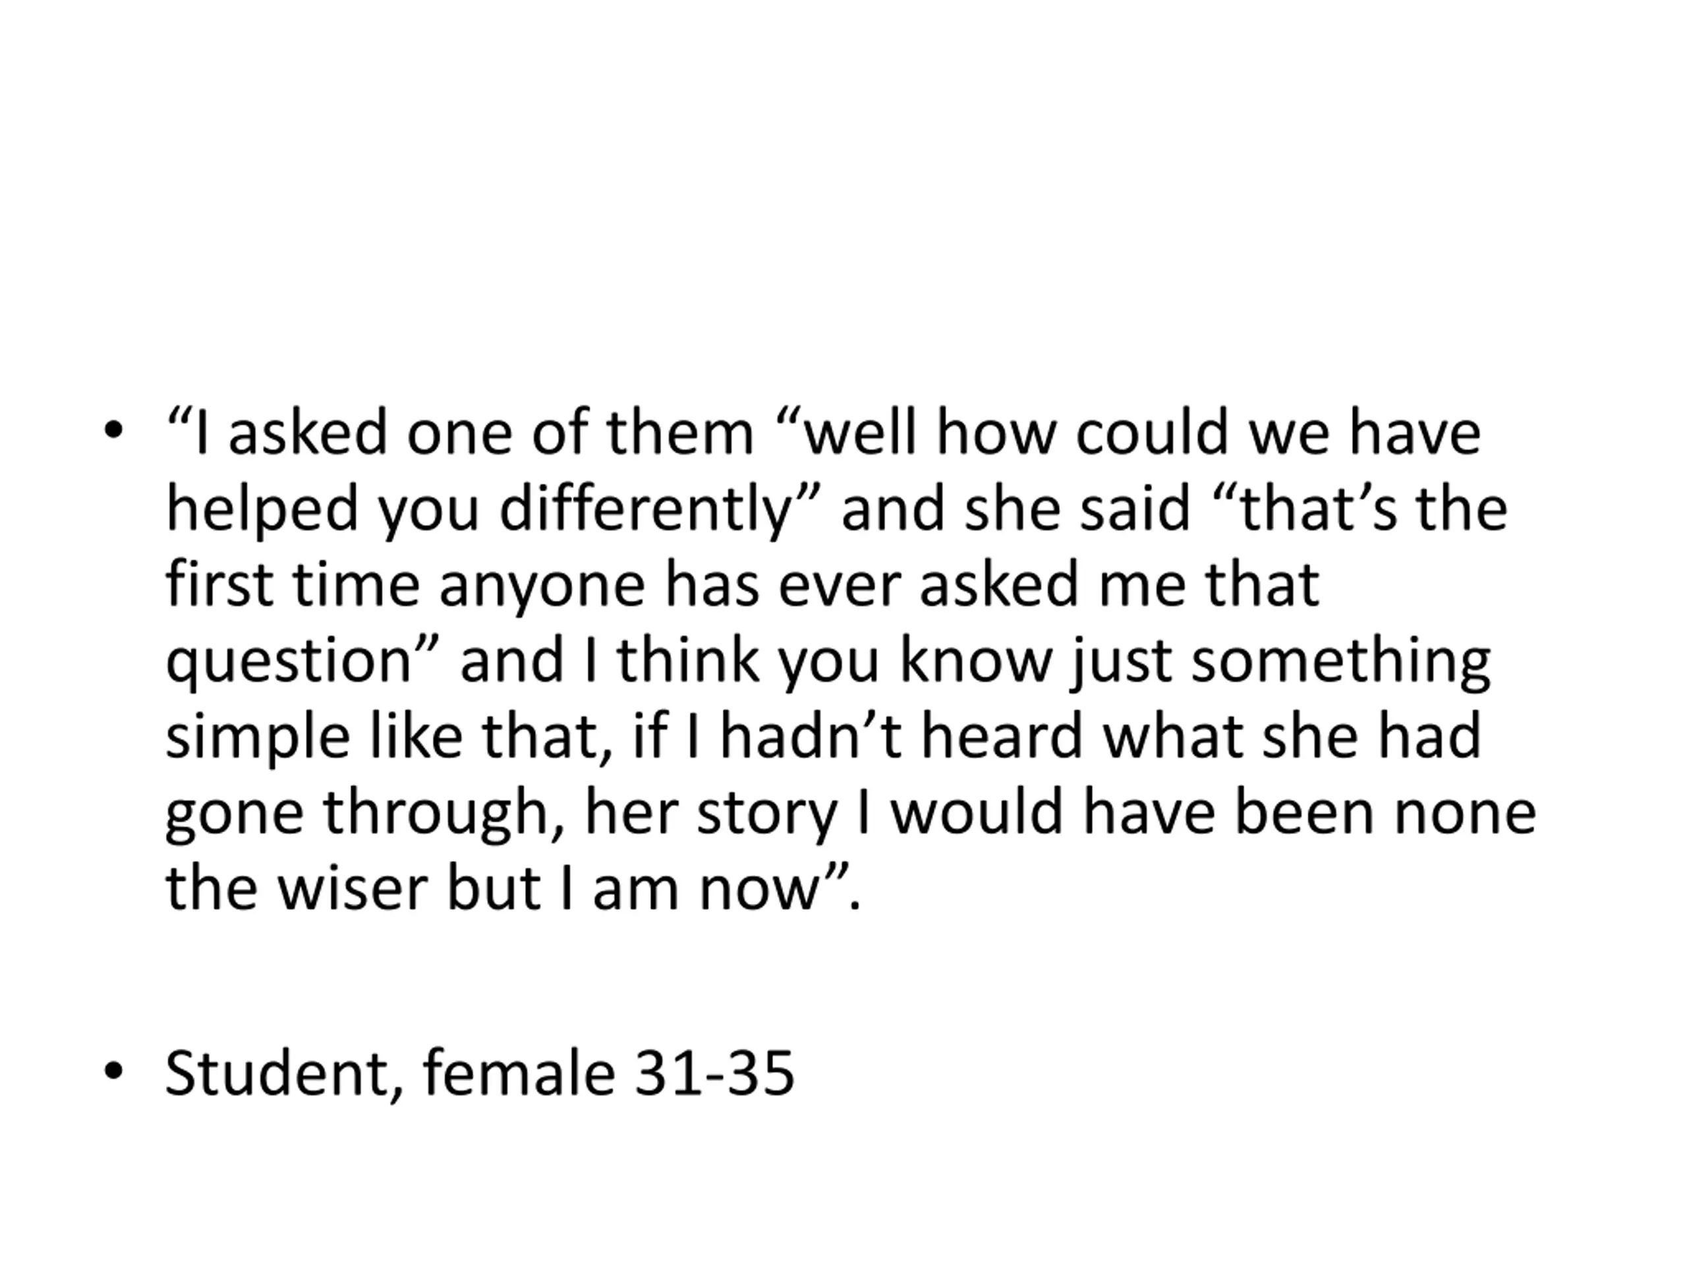
Task: Place cursor on the word "story"
Action: tap(766, 815)
